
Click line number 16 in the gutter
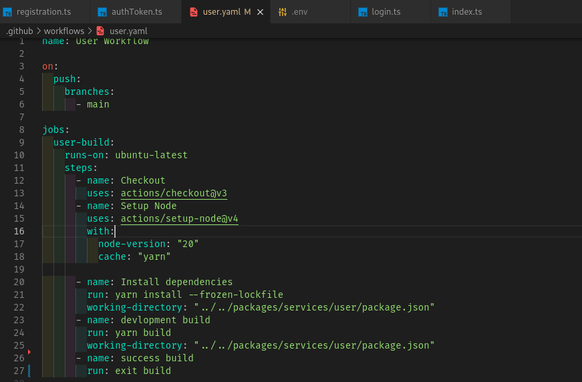click(x=19, y=232)
